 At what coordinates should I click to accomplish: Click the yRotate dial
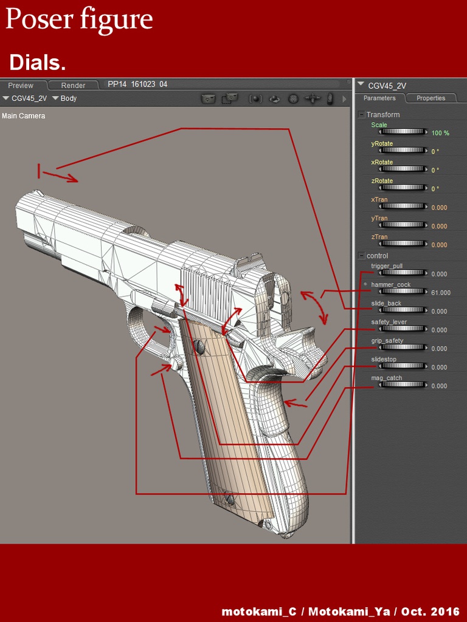403,151
